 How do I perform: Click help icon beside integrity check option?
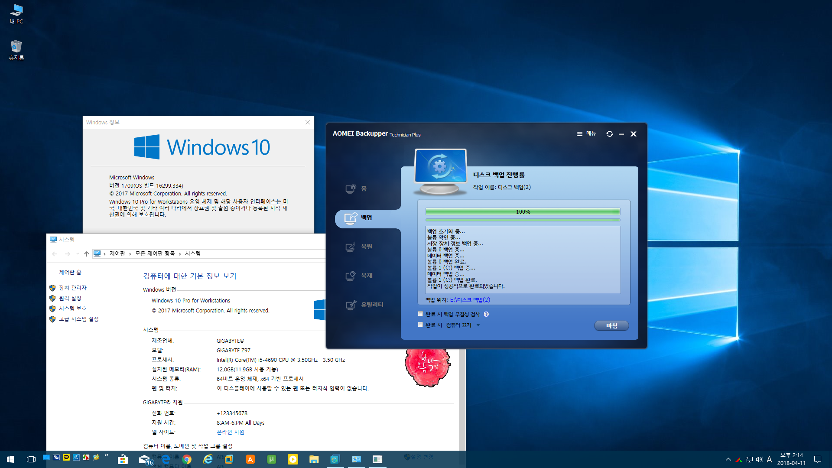486,314
